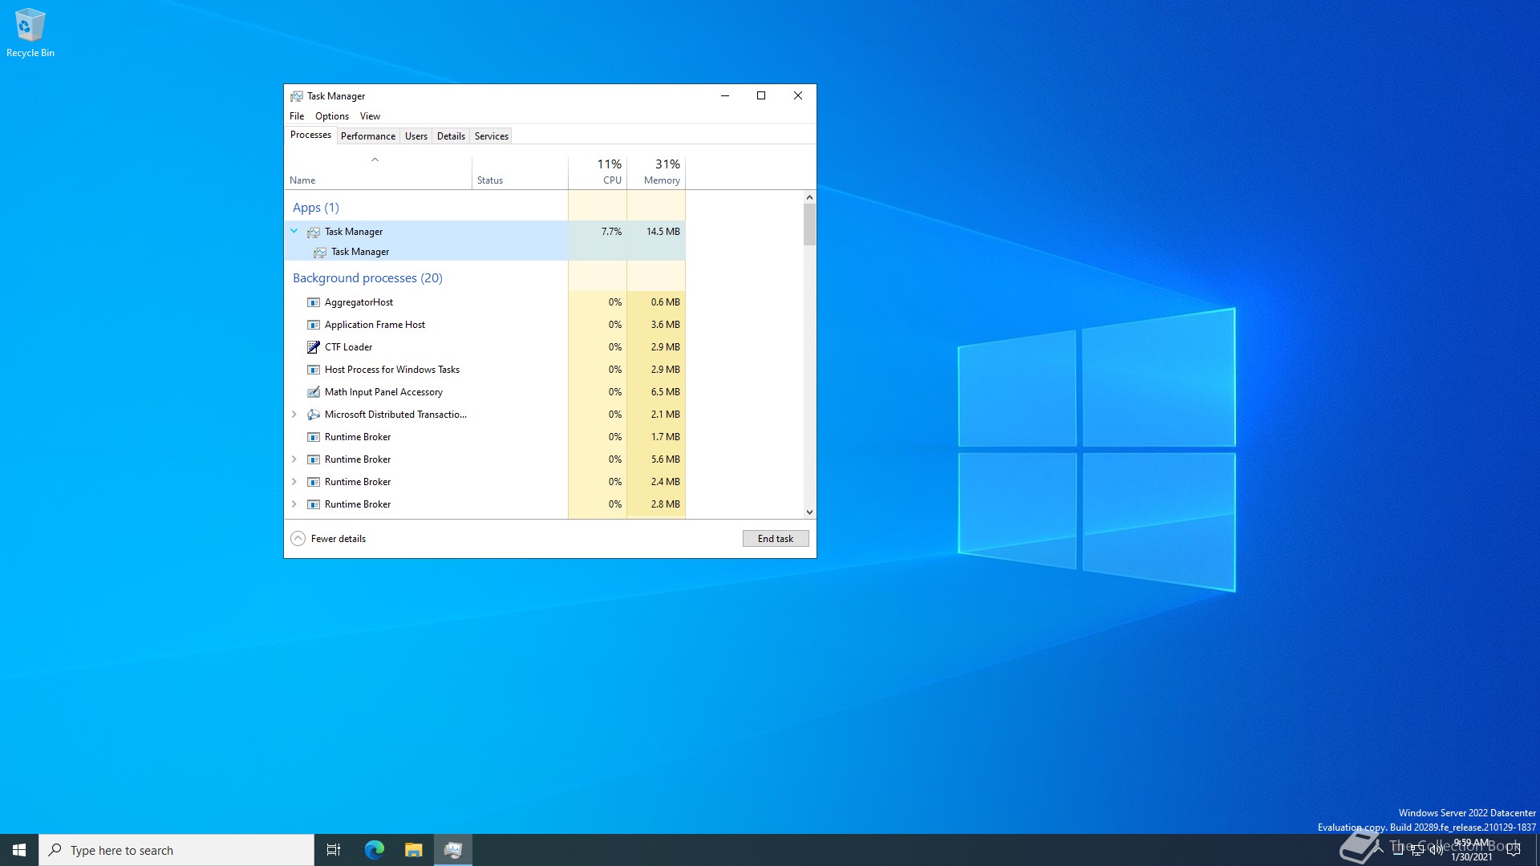Image resolution: width=1540 pixels, height=866 pixels.
Task: Open the notification center icon
Action: (1514, 850)
